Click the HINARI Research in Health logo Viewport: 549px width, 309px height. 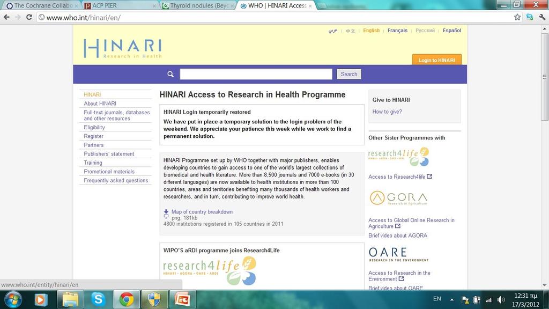[123, 48]
